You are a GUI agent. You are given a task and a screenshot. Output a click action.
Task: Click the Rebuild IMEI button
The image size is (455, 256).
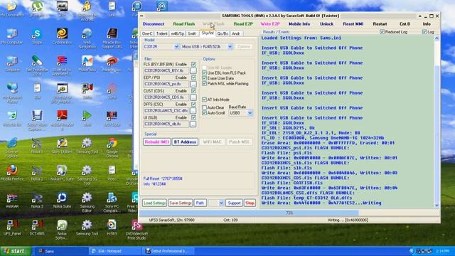[x=156, y=142]
